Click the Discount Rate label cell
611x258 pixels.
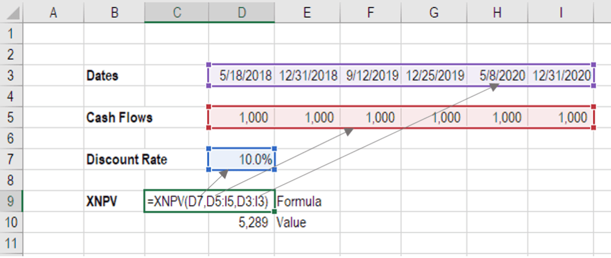pos(126,159)
